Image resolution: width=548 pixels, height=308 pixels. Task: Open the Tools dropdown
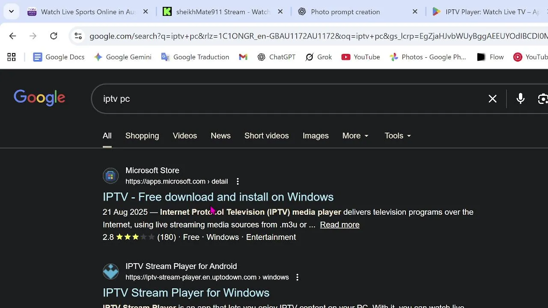tap(398, 136)
